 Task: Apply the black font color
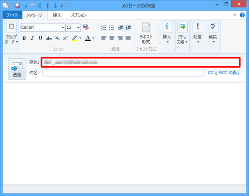tap(88, 38)
